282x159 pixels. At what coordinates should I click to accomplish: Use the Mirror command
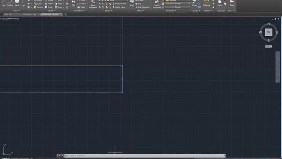[x=49, y=4]
